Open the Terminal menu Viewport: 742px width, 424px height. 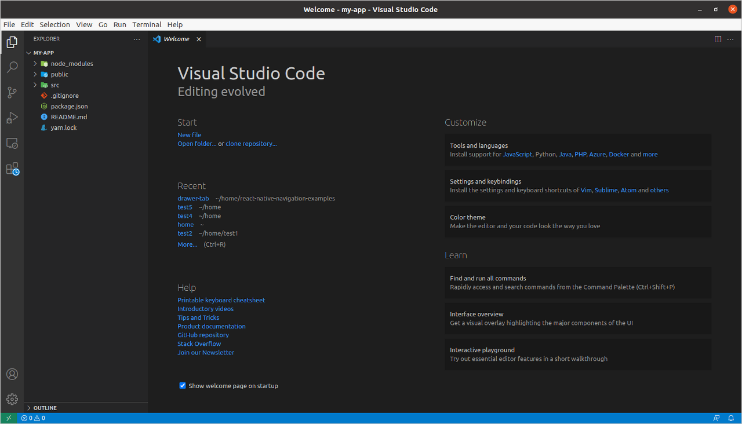[x=147, y=25]
